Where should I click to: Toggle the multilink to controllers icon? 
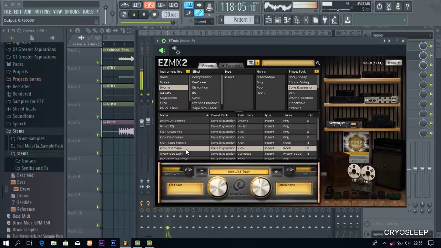point(199,13)
